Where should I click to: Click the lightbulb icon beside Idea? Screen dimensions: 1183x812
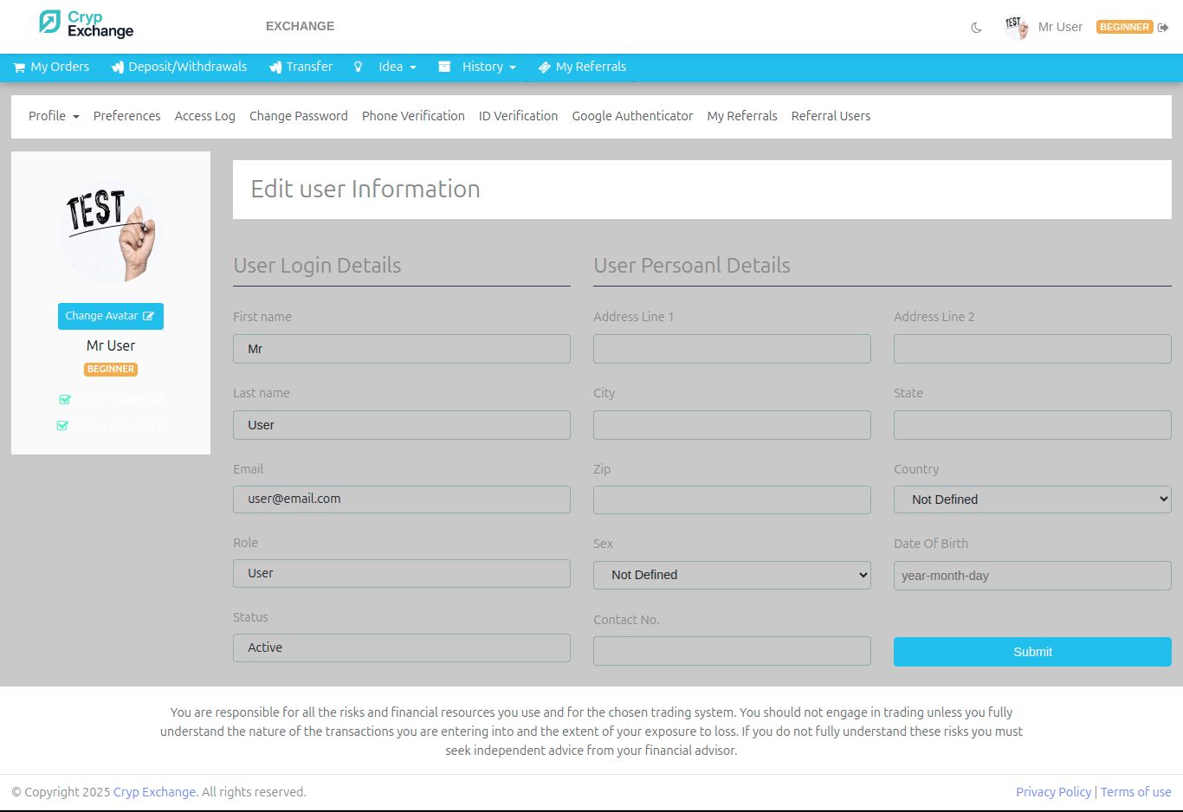point(358,67)
